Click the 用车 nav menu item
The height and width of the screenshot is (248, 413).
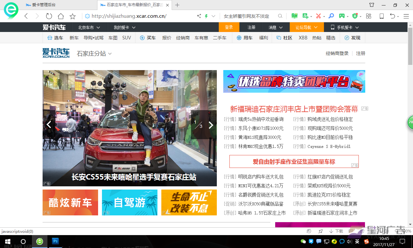pos(245,38)
